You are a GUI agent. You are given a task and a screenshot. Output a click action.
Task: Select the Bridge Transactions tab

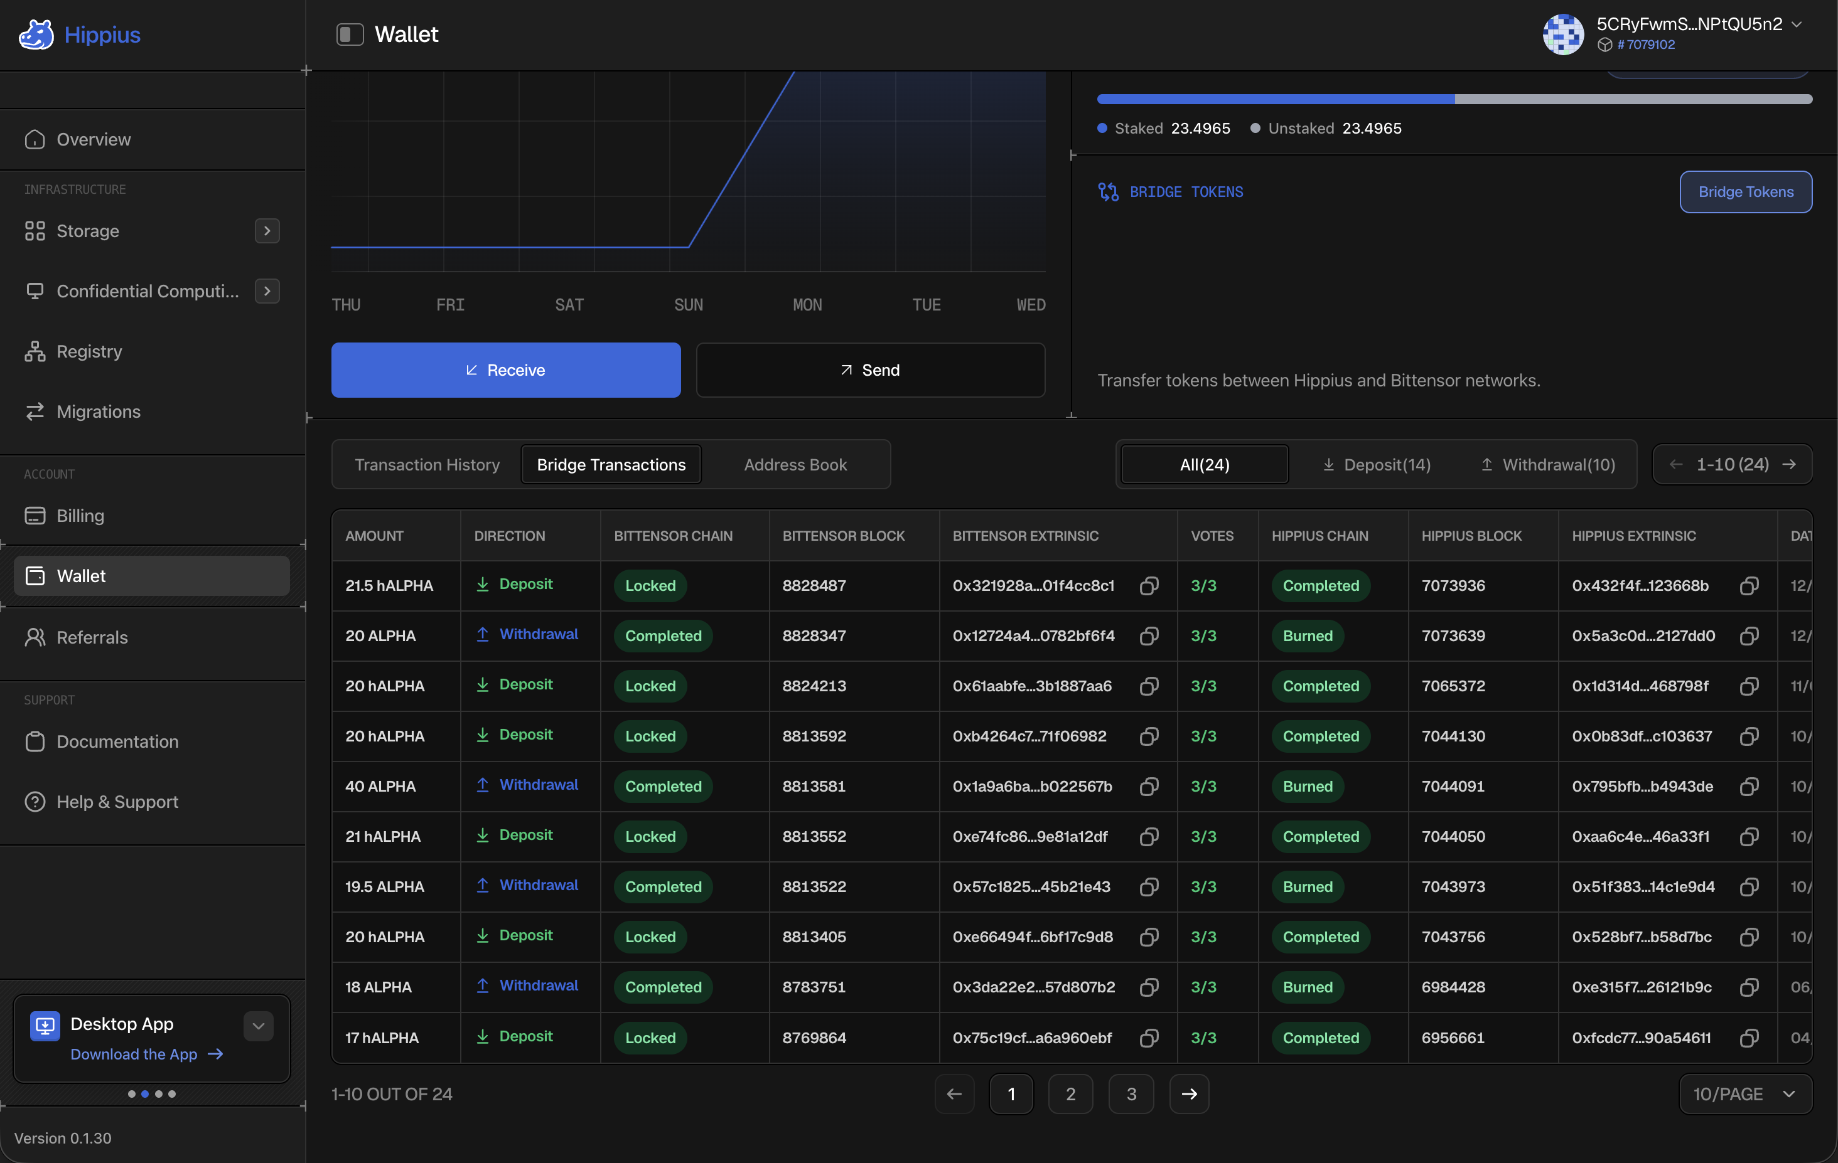coord(611,464)
